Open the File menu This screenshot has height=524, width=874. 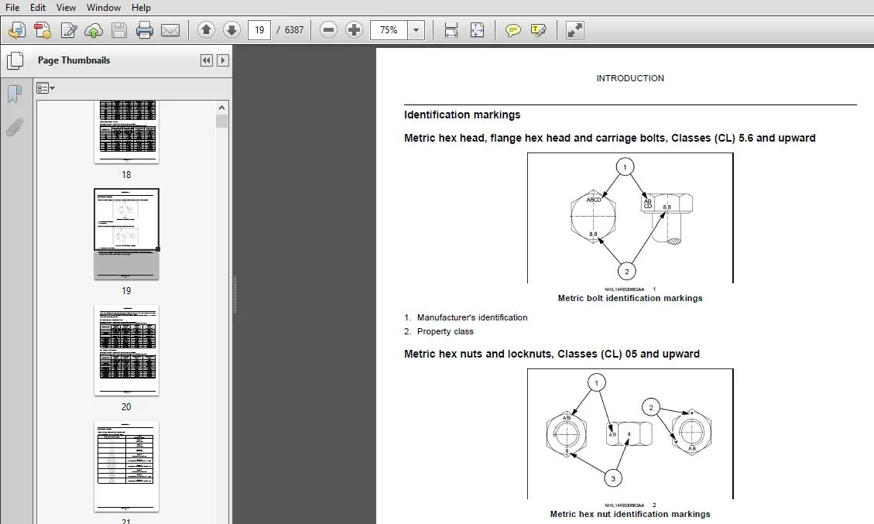click(x=12, y=7)
